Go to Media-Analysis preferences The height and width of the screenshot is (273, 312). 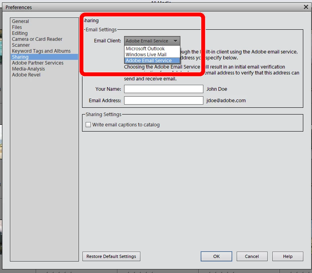tap(28, 69)
